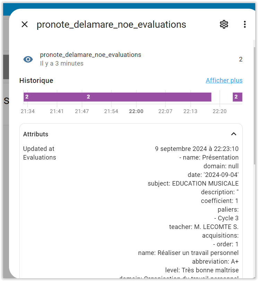Click the subject EDUCATION MUSICALE attribute line

(x=193, y=183)
